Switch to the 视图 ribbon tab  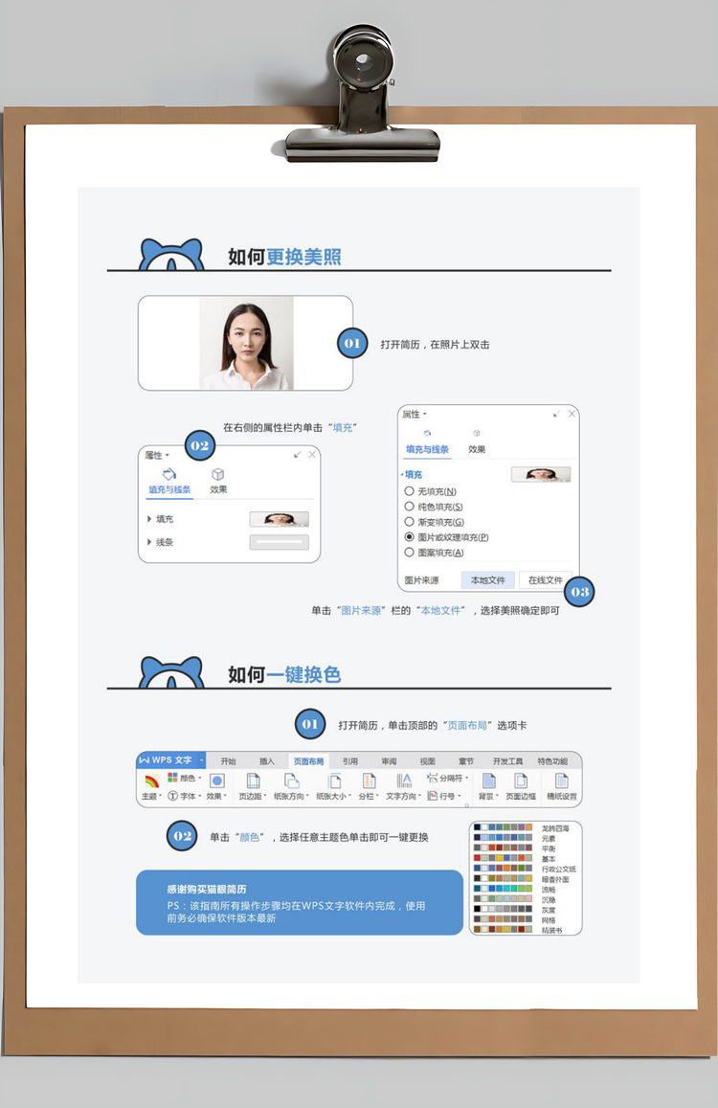(x=428, y=761)
